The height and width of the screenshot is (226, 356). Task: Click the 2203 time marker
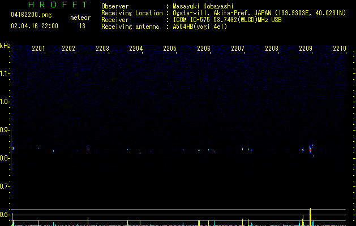point(102,49)
